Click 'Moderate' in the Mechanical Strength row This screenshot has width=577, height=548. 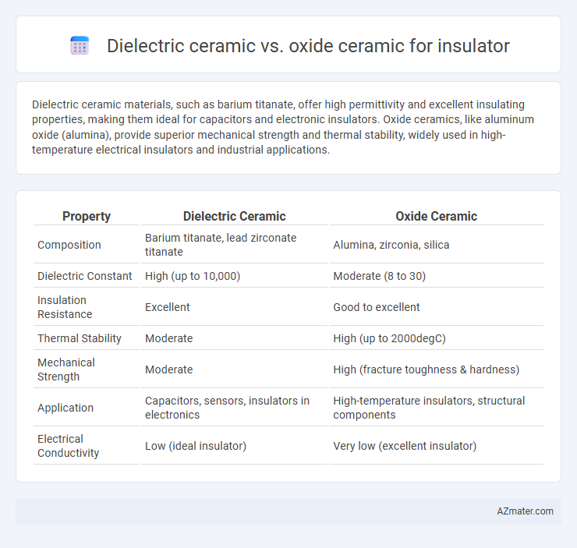point(169,369)
